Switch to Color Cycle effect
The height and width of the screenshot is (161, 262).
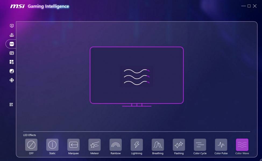tap(200, 145)
